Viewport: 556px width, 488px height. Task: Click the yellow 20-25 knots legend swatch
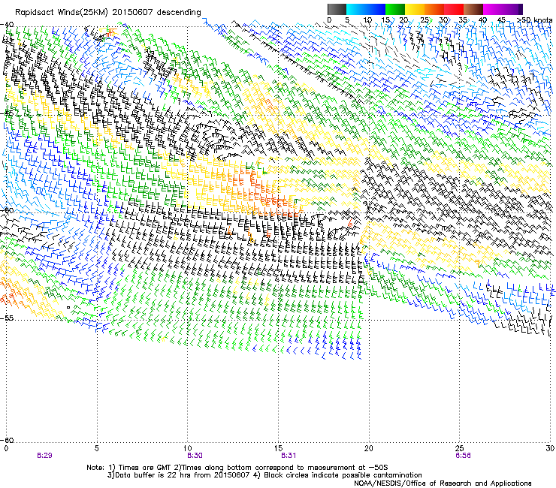[x=415, y=9]
